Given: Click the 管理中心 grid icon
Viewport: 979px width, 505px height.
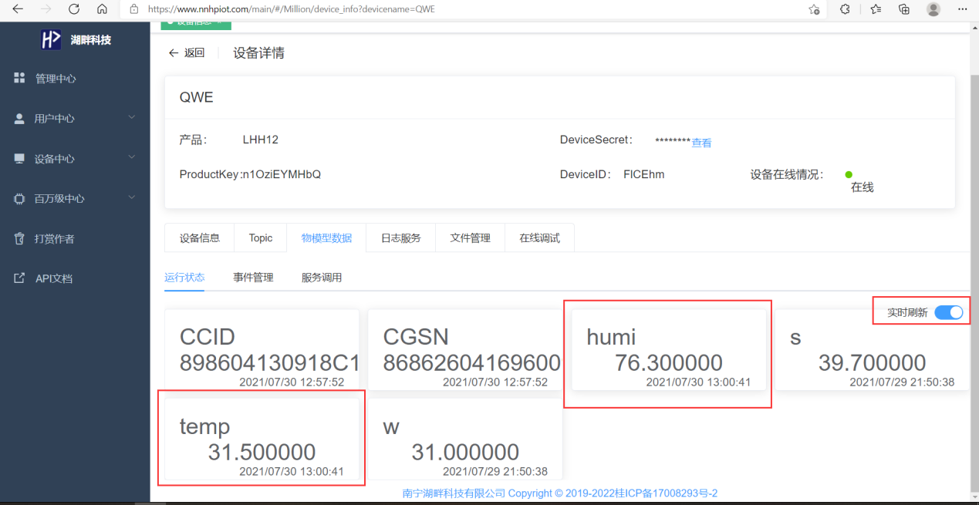Looking at the screenshot, I should coord(20,78).
